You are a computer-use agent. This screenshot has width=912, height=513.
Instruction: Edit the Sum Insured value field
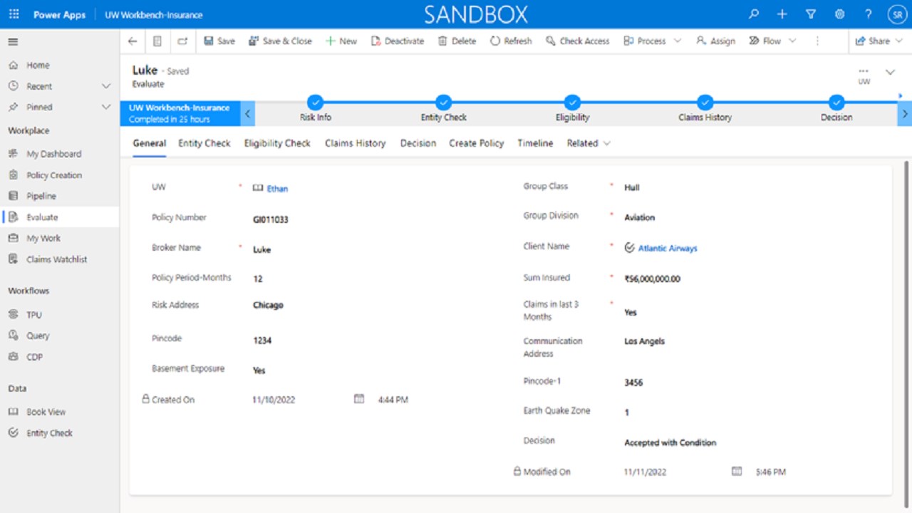(x=652, y=279)
